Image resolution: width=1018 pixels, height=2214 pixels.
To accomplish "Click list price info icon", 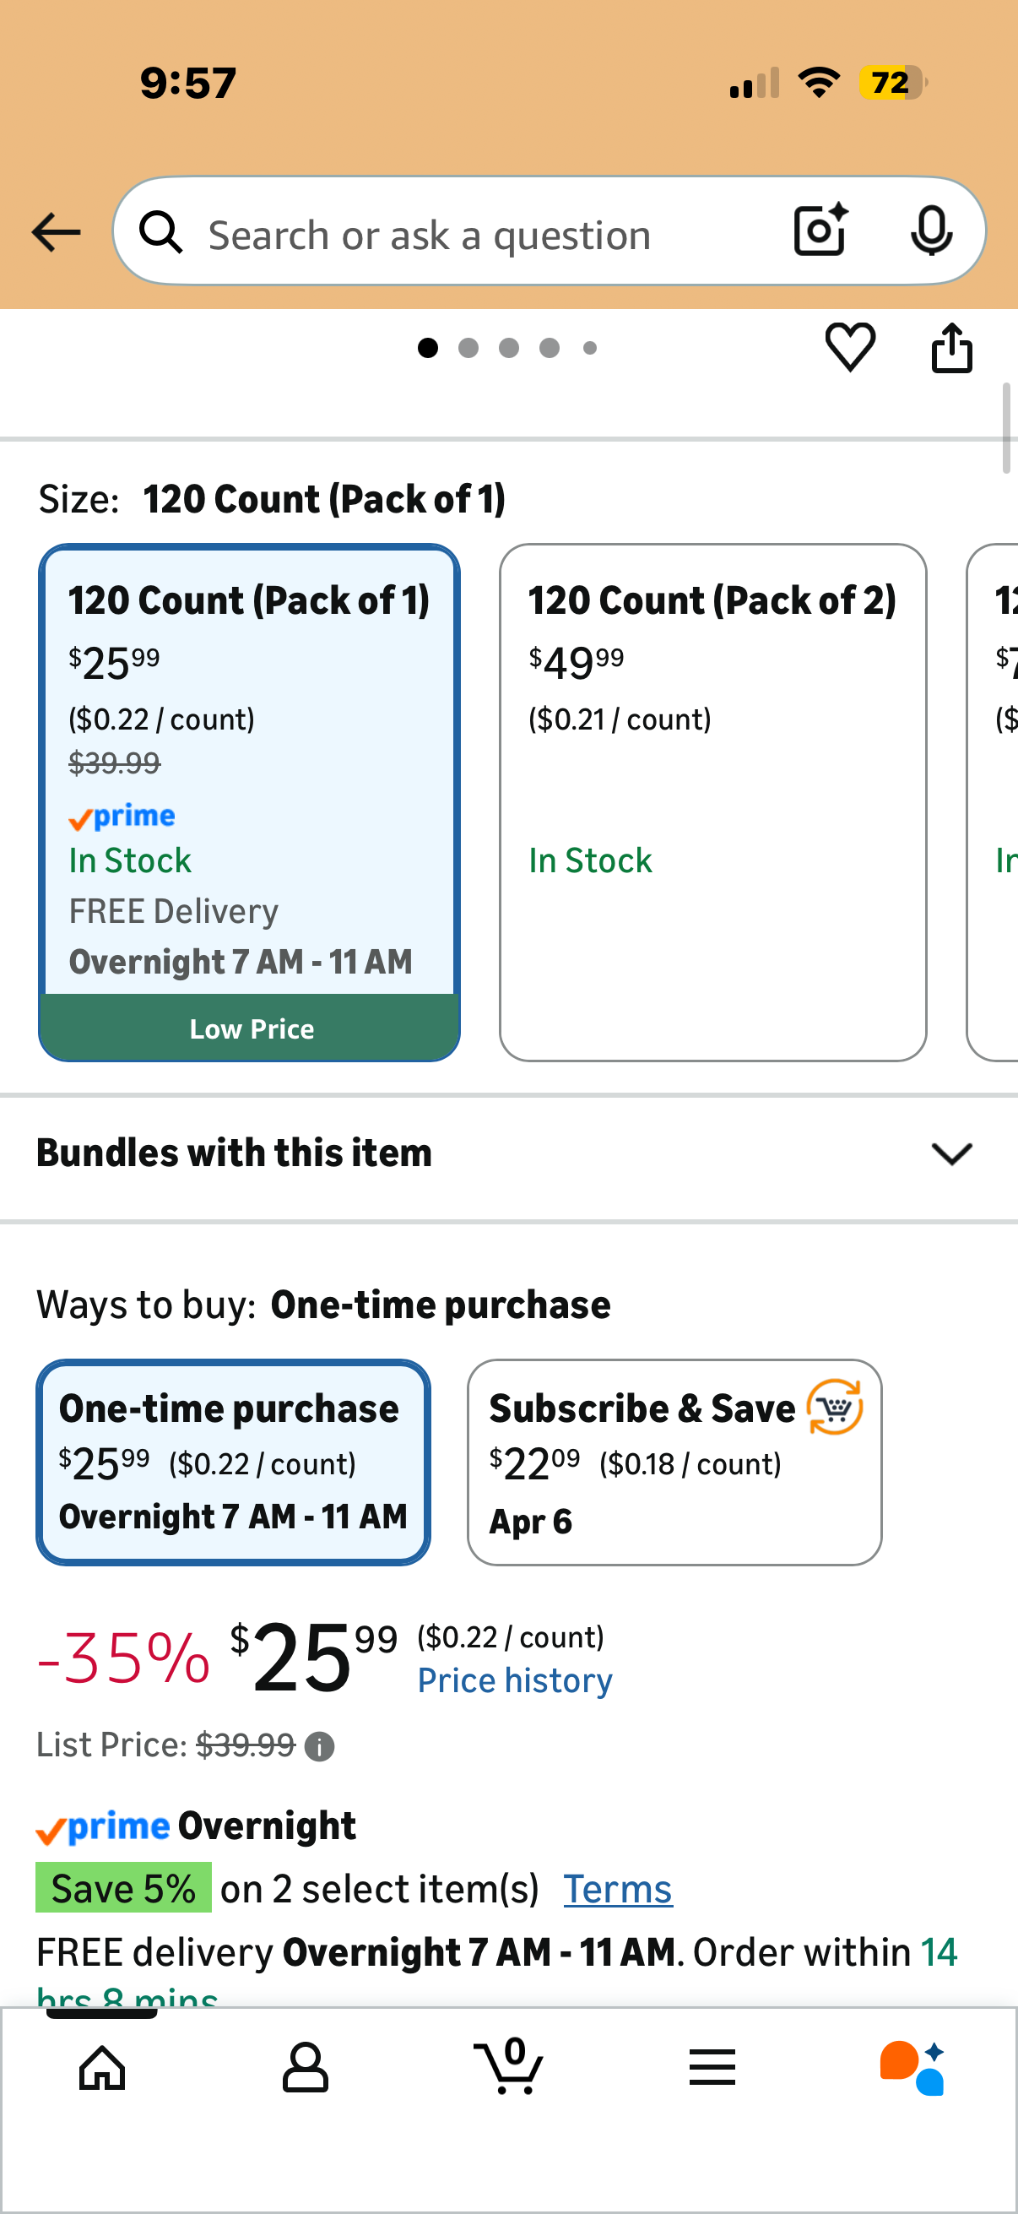I will 319,1745.
